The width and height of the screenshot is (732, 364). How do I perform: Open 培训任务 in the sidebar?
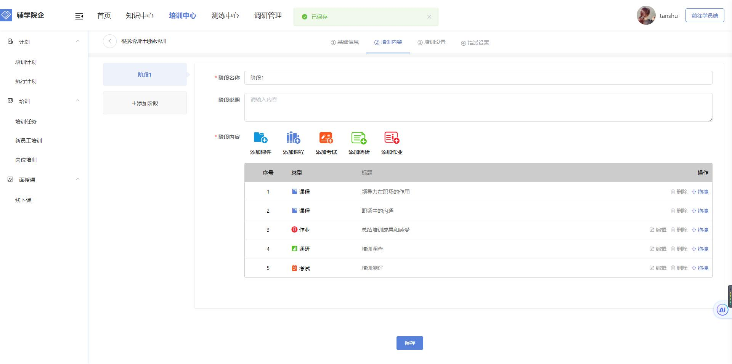tap(26, 122)
